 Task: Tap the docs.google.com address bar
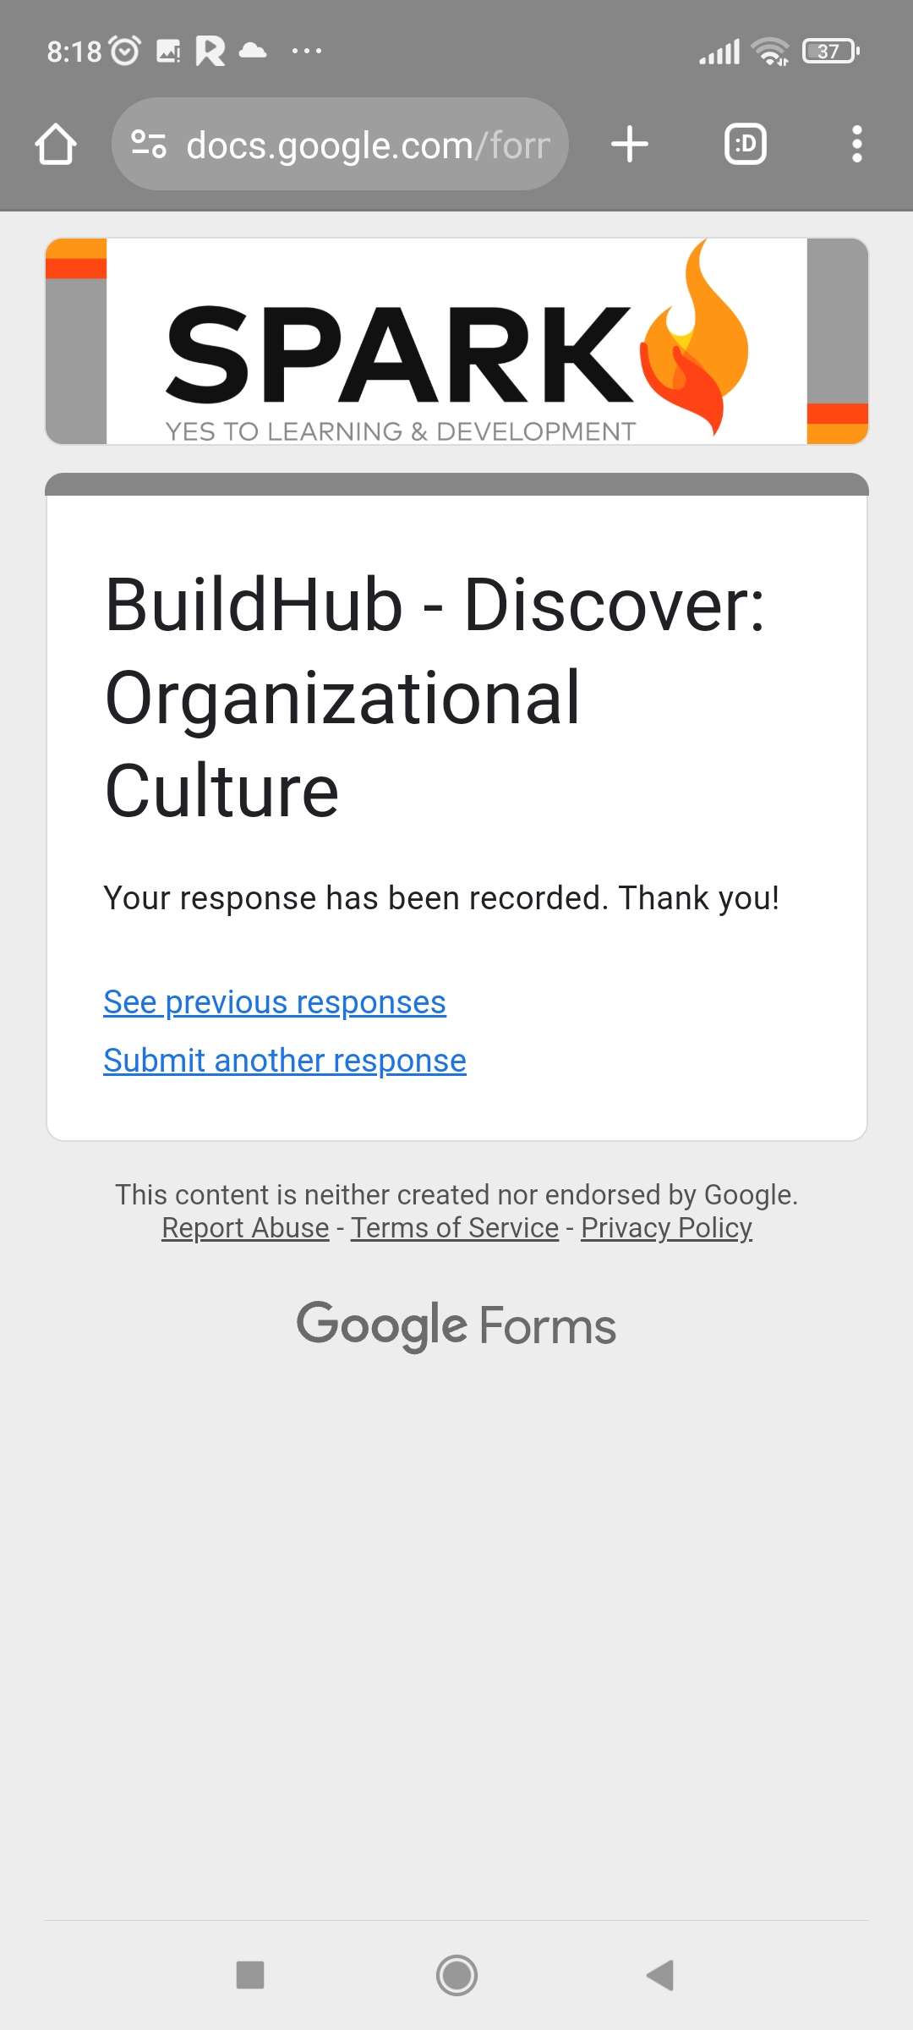368,145
